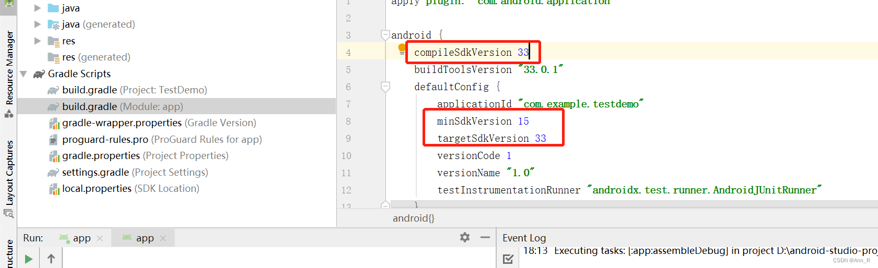Click compileSdkVersion 33 line

472,52
